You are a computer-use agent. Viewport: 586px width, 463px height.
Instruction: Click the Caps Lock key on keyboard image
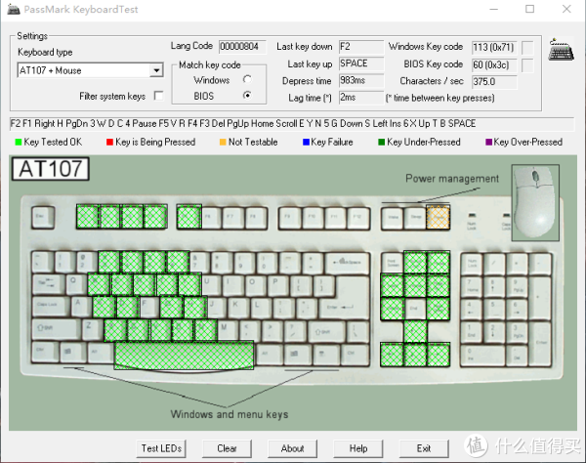pos(51,308)
